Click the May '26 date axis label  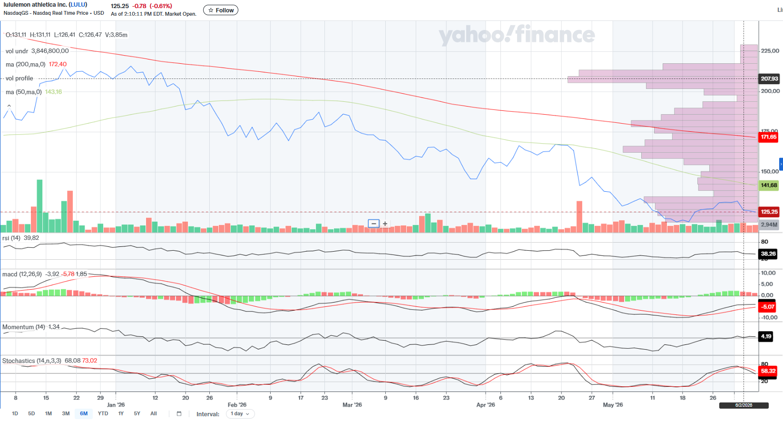coord(613,405)
